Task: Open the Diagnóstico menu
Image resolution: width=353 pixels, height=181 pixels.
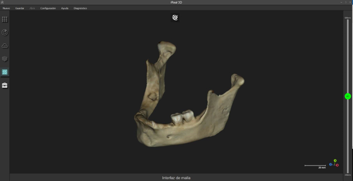Action: 80,8
